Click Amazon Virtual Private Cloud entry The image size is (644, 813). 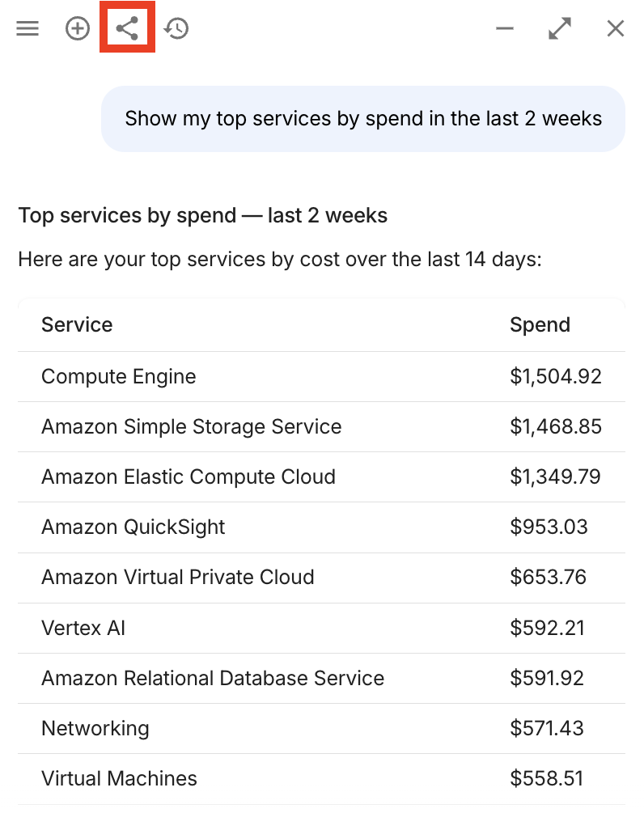click(x=178, y=578)
